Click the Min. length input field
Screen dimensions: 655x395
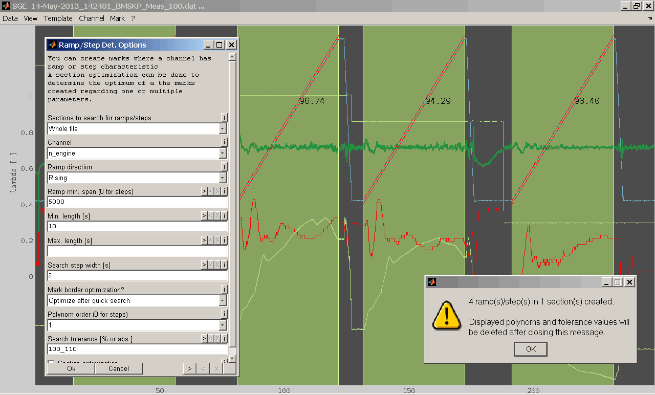(137, 226)
